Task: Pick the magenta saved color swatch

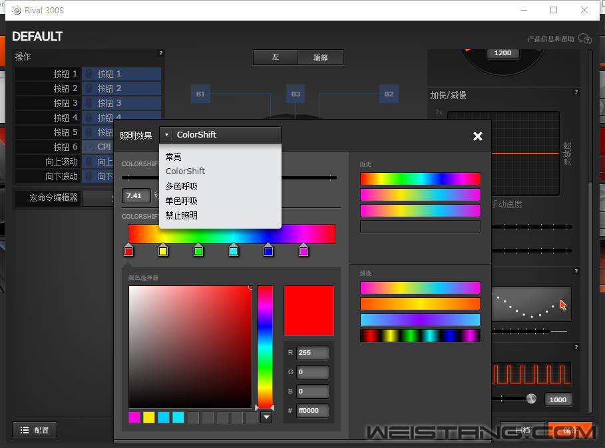Action: coord(134,417)
